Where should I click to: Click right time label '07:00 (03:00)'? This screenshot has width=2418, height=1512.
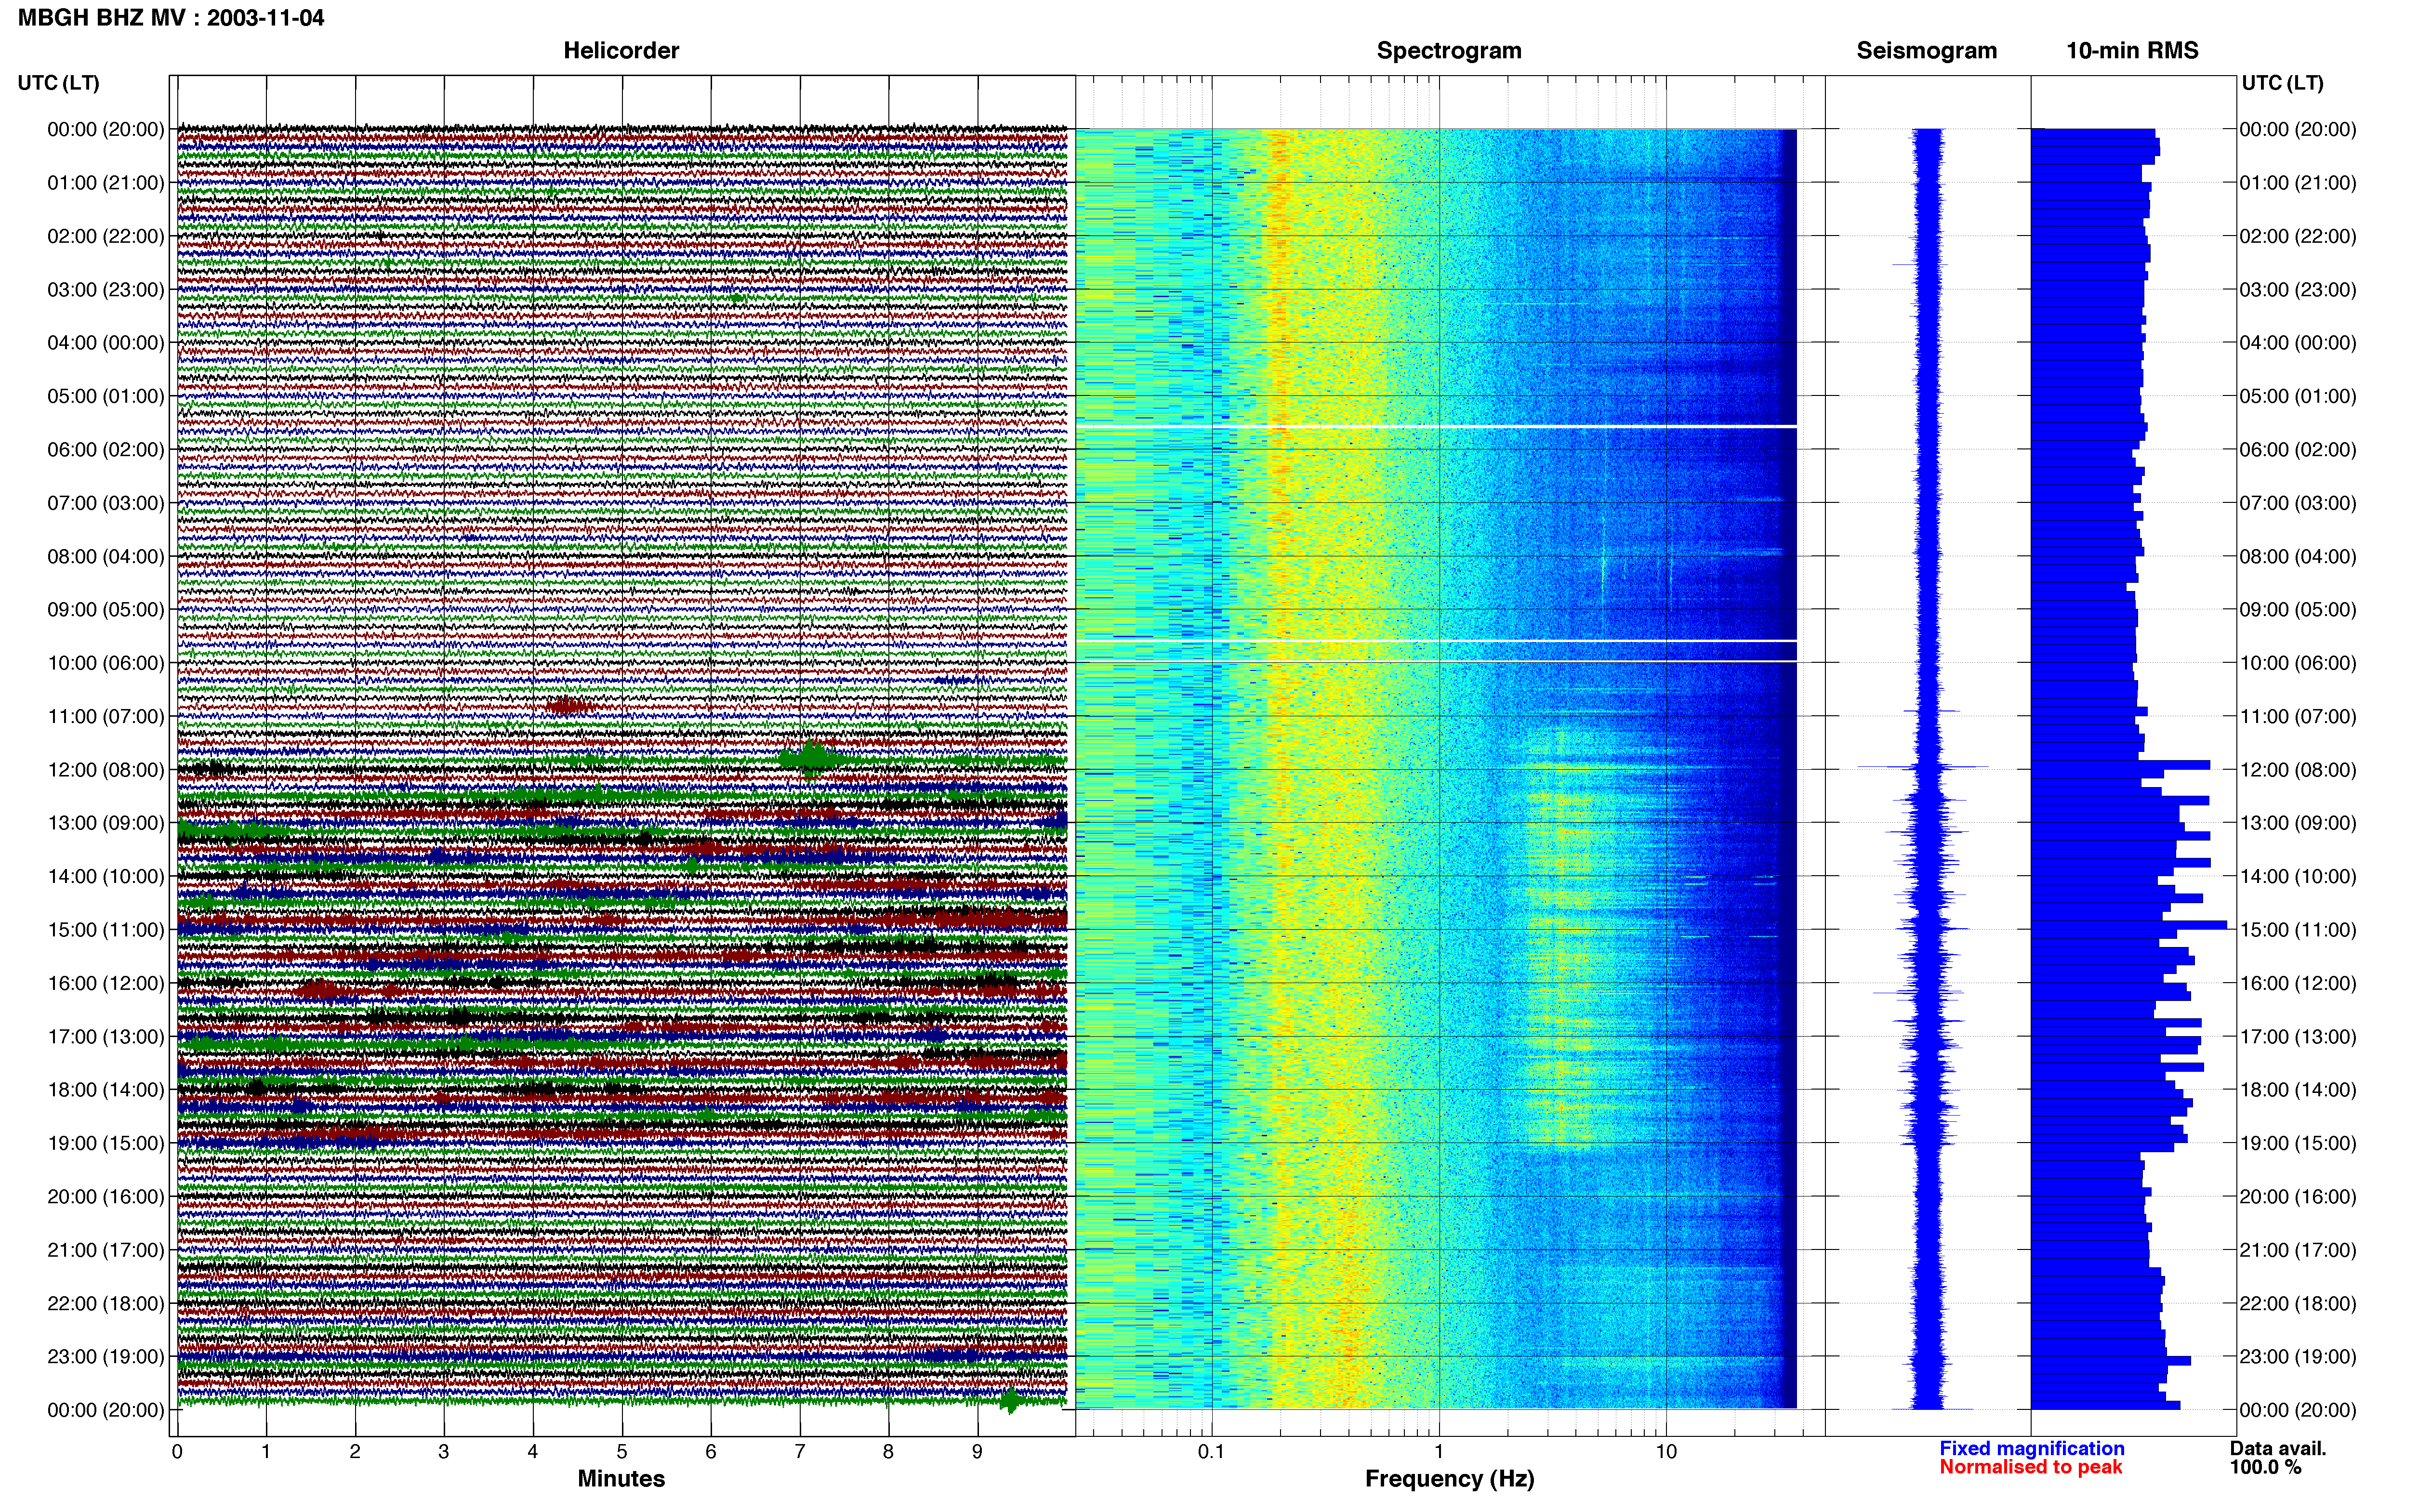[x=2298, y=502]
